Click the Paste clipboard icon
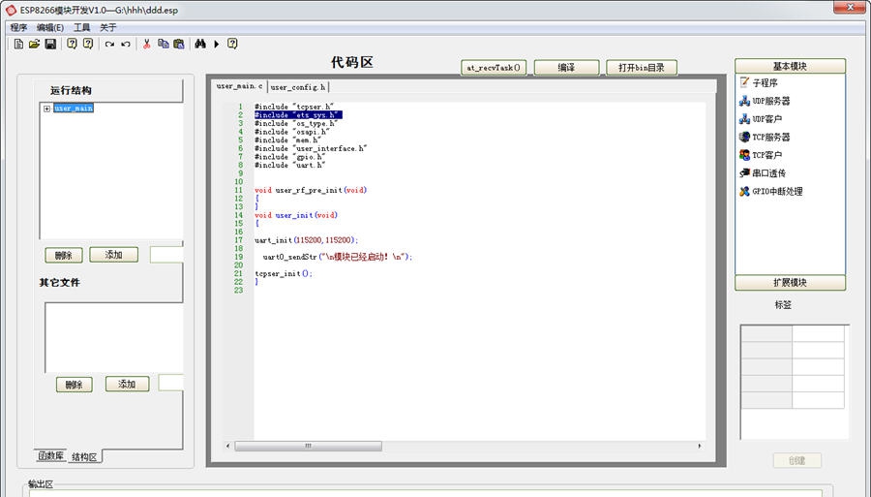Screen dimensions: 871x497 [179, 44]
